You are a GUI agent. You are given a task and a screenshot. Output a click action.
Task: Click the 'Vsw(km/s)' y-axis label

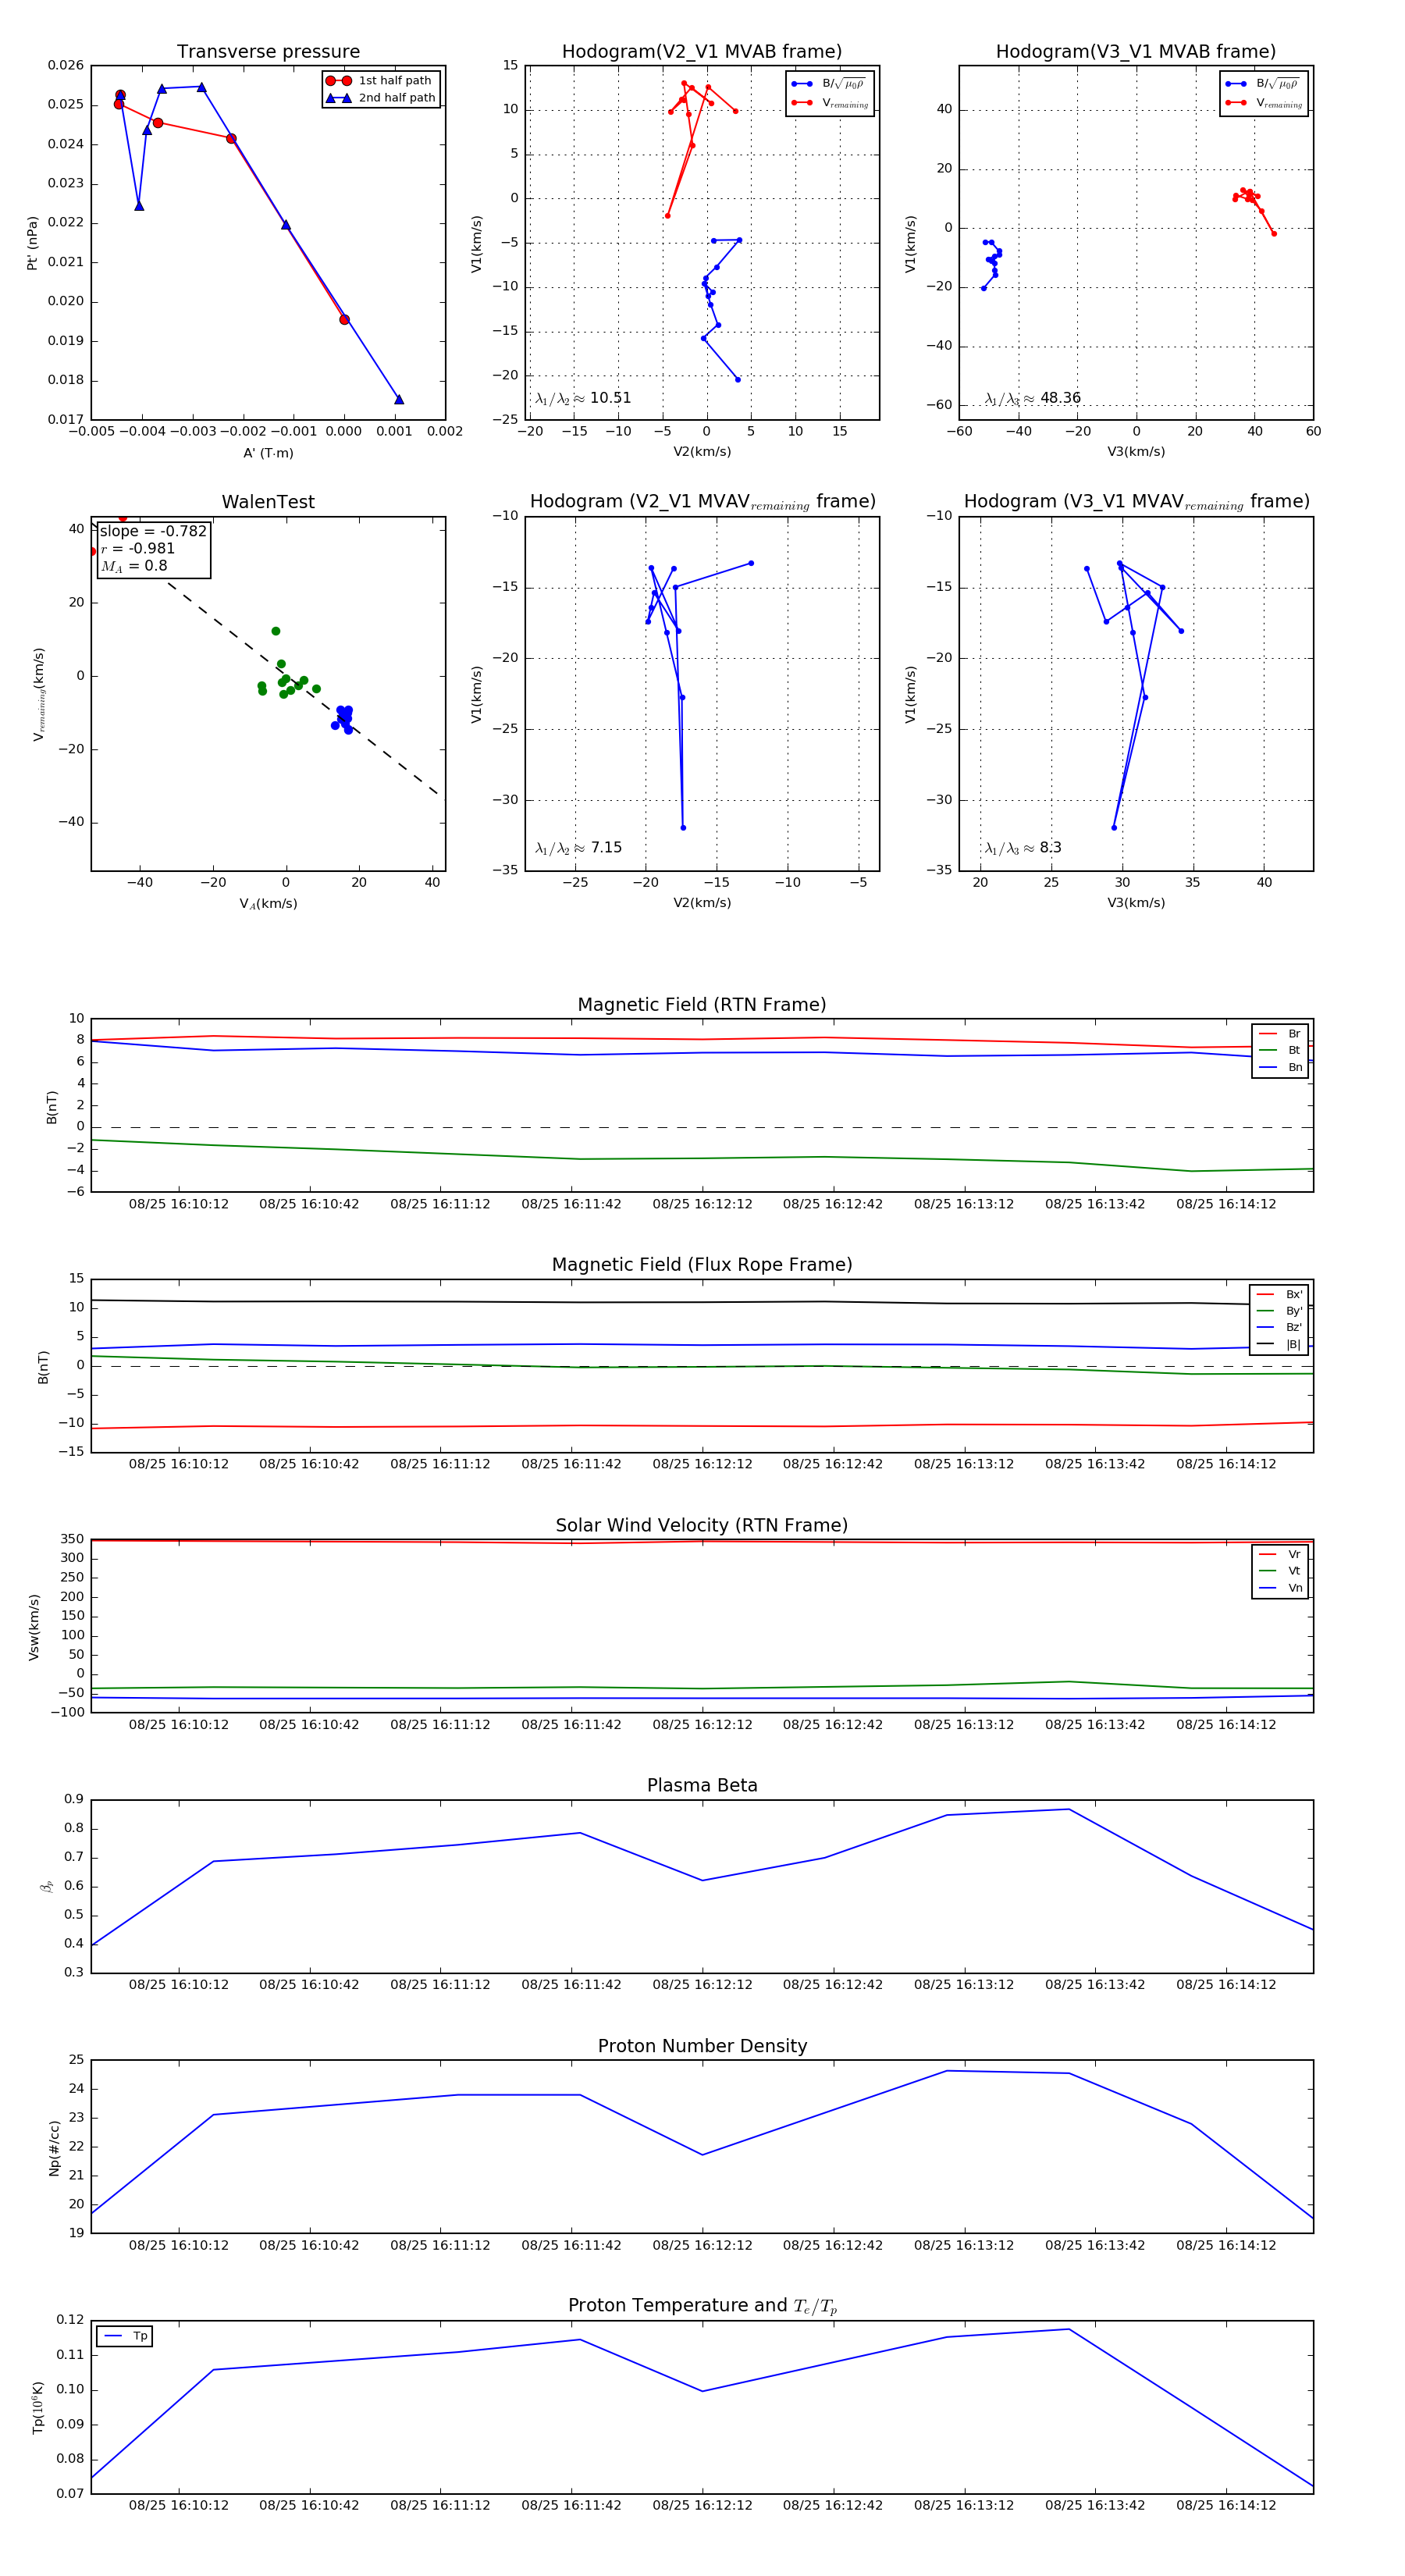(34, 1627)
